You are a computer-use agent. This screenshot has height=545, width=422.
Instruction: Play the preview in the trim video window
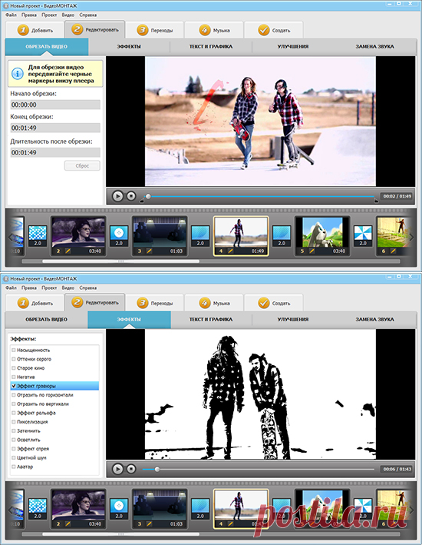[117, 196]
